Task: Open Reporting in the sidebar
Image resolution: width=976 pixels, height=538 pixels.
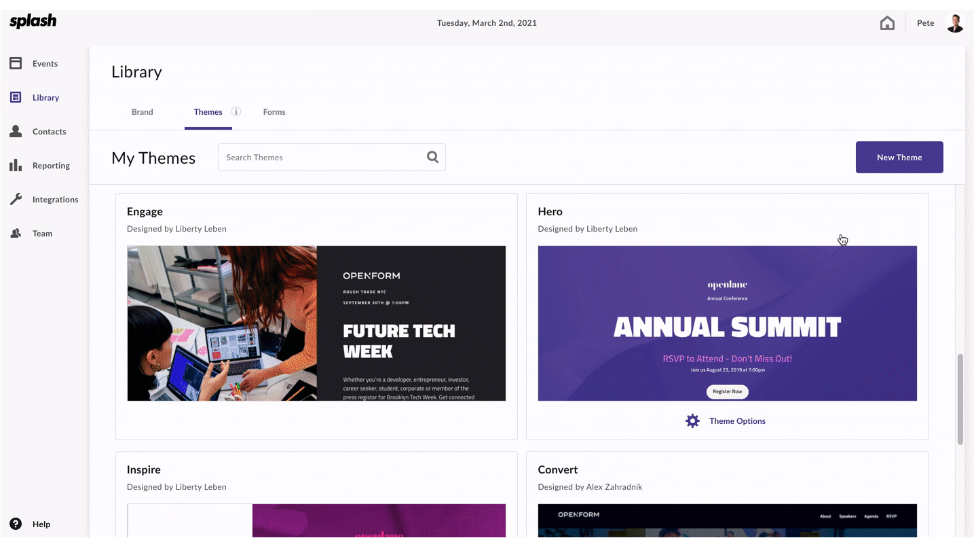Action: pos(51,166)
